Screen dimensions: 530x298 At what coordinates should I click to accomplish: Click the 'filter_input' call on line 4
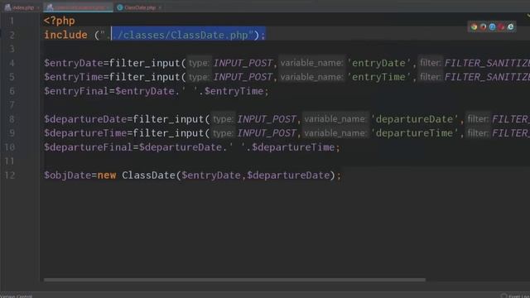(144, 63)
